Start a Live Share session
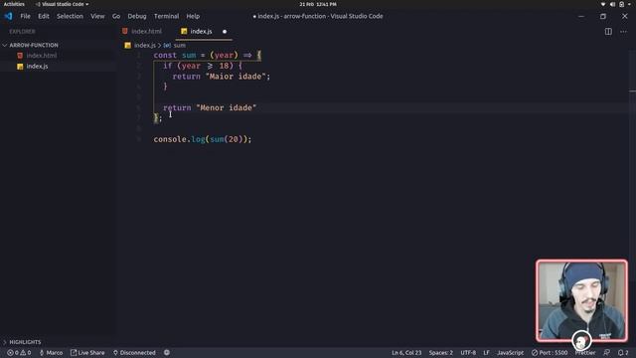636x358 pixels. pos(87,353)
